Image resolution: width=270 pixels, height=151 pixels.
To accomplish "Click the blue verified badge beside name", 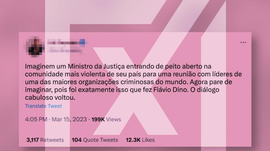I will click(82, 42).
